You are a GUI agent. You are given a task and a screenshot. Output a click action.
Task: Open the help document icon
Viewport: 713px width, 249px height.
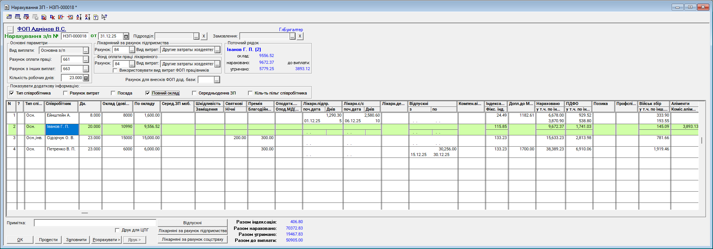[x=96, y=17]
